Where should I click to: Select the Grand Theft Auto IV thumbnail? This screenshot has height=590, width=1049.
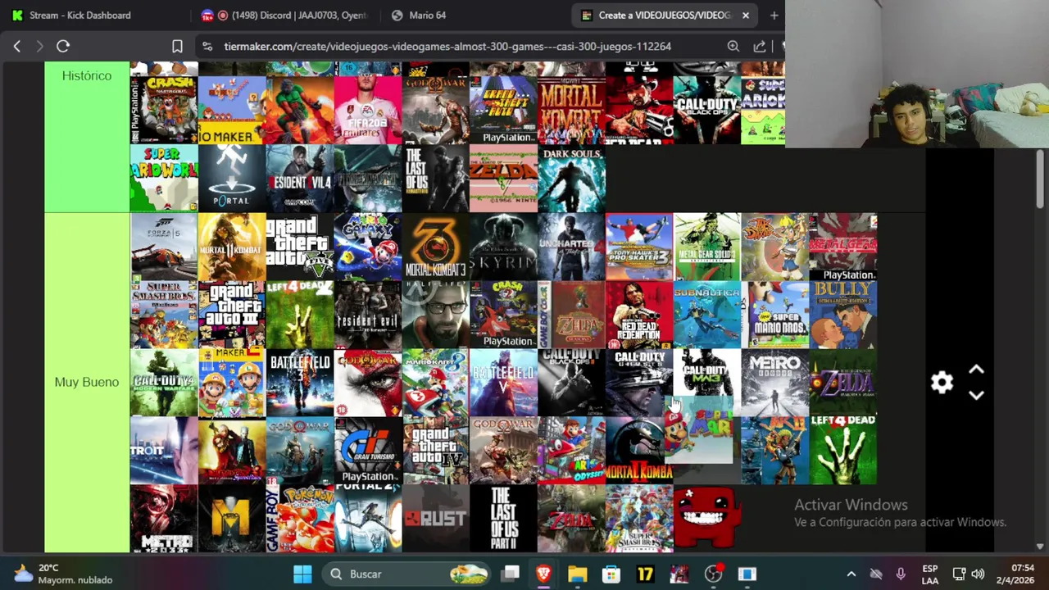[x=436, y=451]
